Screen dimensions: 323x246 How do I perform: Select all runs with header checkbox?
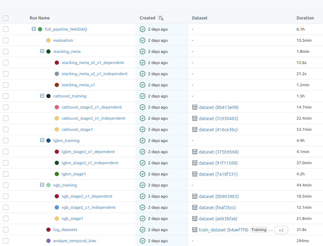pyautogui.click(x=6, y=18)
